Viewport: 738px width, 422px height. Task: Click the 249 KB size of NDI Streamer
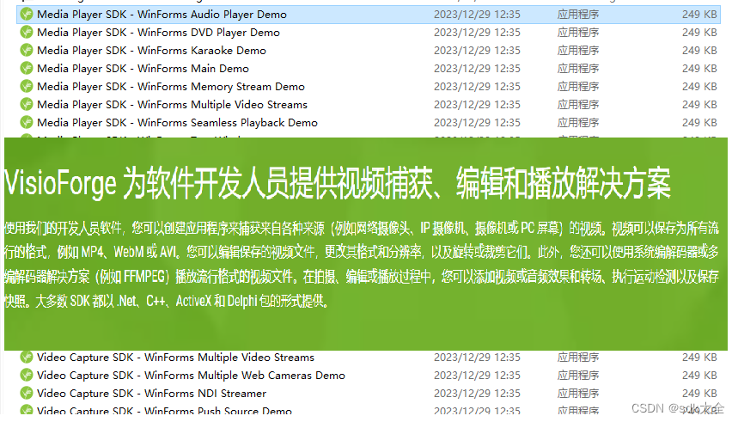tap(699, 394)
